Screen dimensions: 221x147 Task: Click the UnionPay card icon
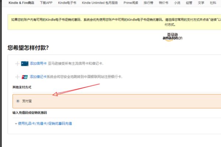[25, 77]
